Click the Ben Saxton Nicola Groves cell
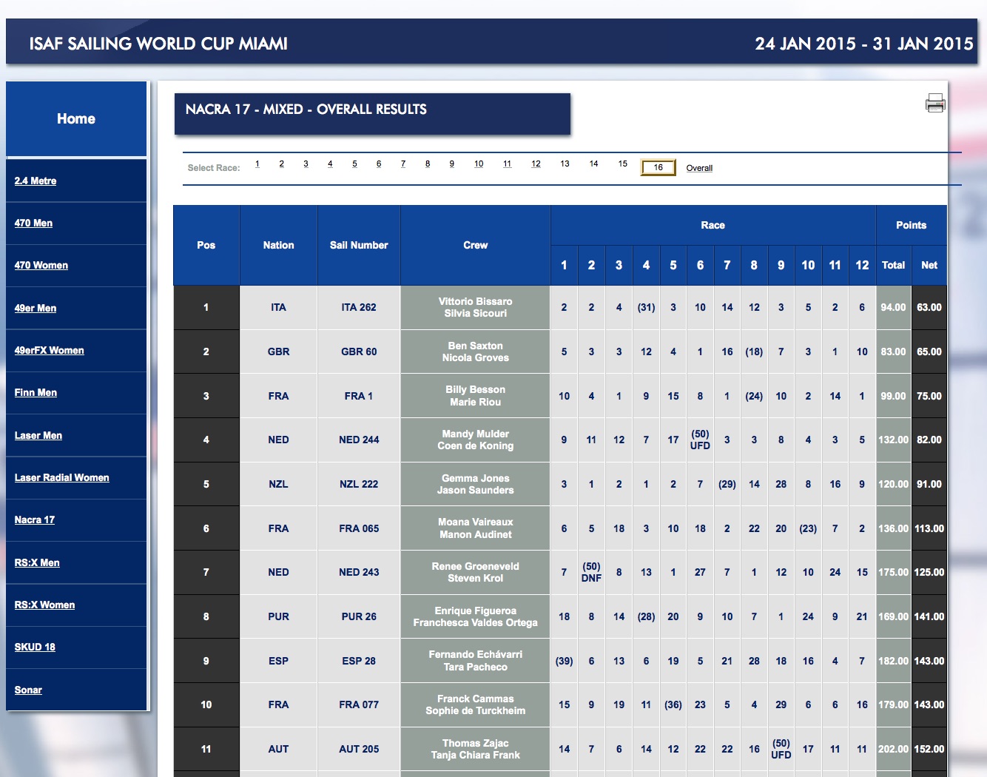 [x=476, y=351]
